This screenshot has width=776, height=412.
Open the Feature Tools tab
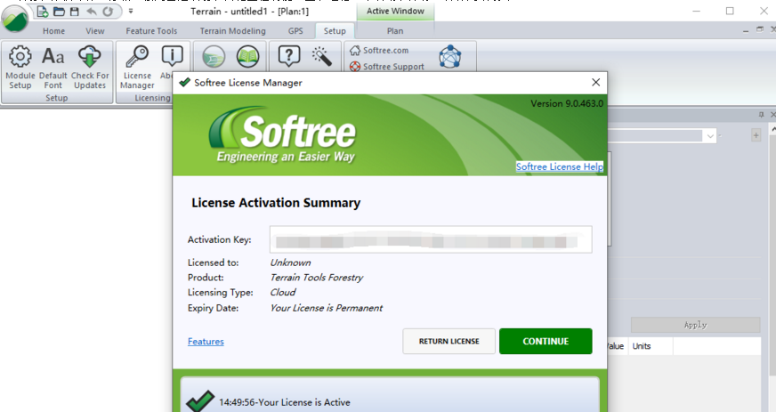[151, 30]
